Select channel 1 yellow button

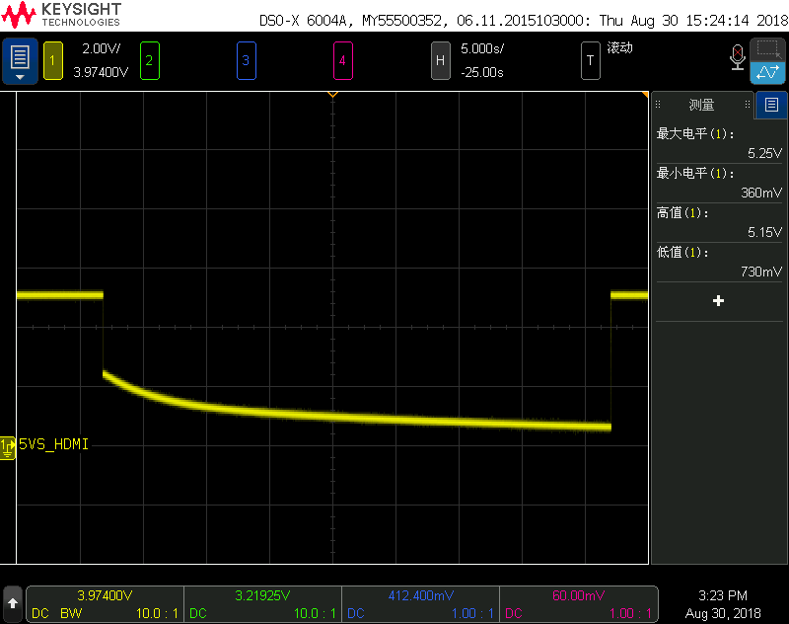click(53, 61)
